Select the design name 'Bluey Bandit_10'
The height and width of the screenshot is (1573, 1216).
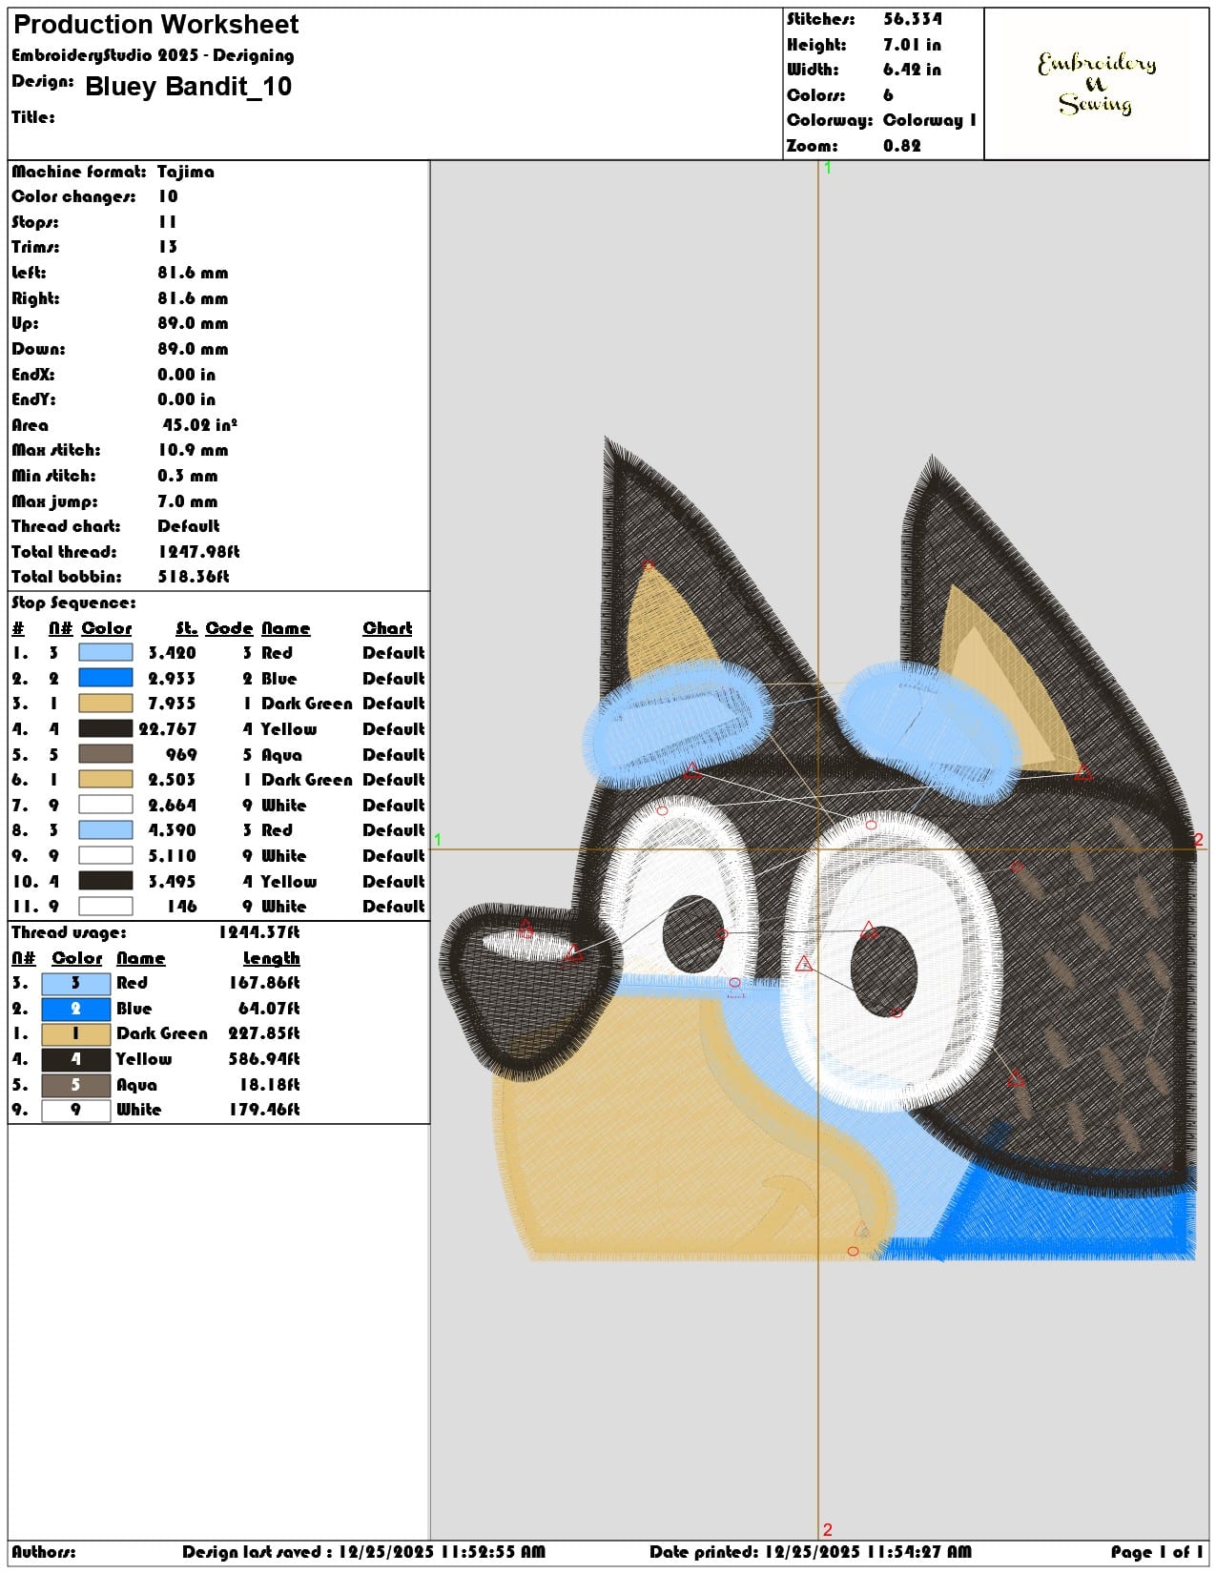click(x=189, y=87)
